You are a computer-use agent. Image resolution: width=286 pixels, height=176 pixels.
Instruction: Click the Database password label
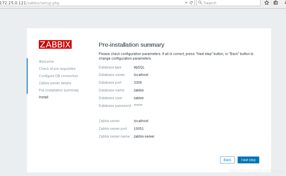point(115,106)
